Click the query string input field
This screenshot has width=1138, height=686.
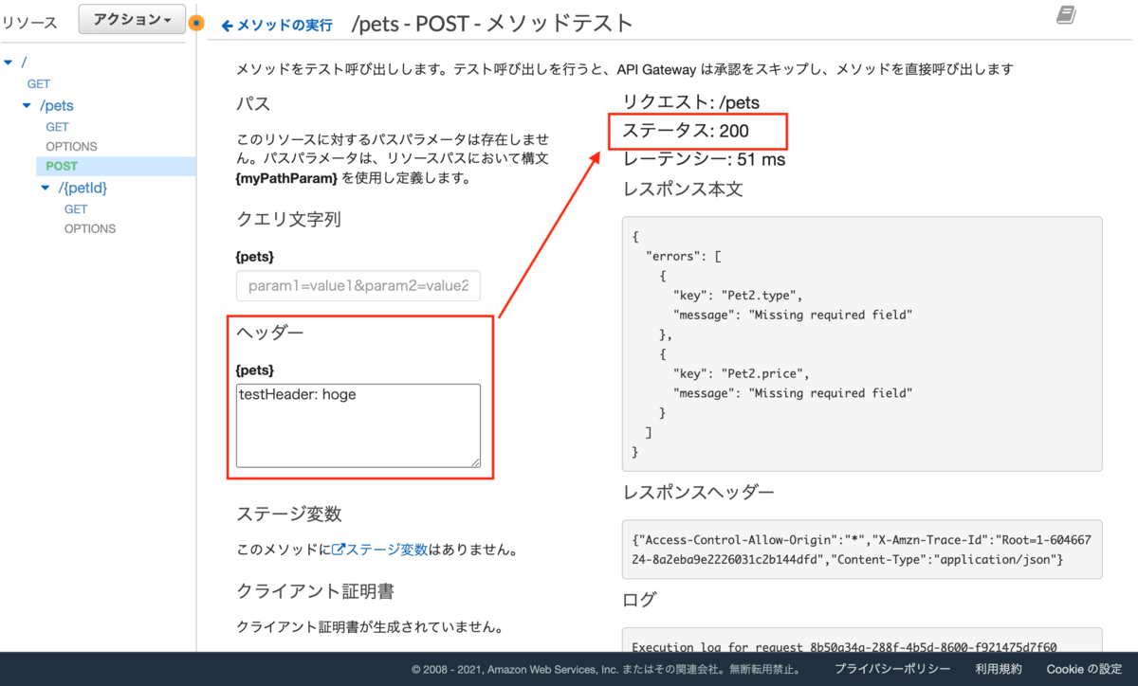pyautogui.click(x=358, y=285)
